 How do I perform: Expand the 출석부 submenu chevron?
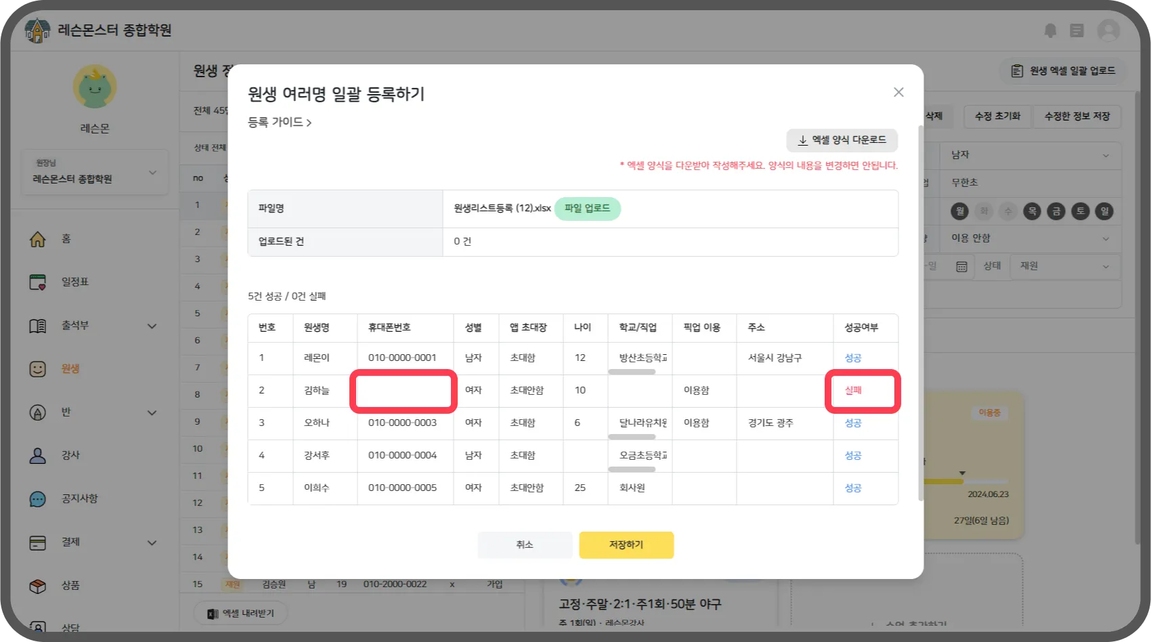pos(152,326)
